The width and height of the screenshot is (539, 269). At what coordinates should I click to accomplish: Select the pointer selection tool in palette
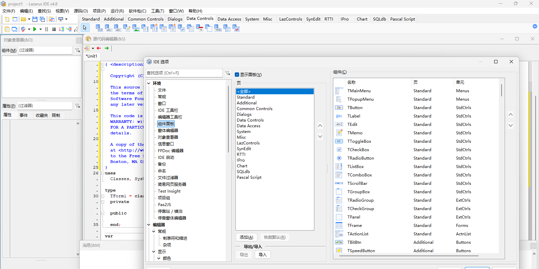click(x=85, y=28)
